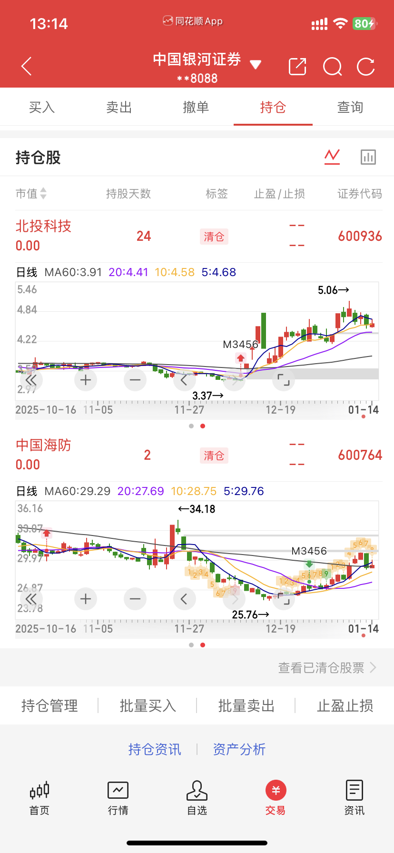Tap the 清仓 tag for 中国海防
Image resolution: width=394 pixels, height=853 pixels.
(214, 456)
